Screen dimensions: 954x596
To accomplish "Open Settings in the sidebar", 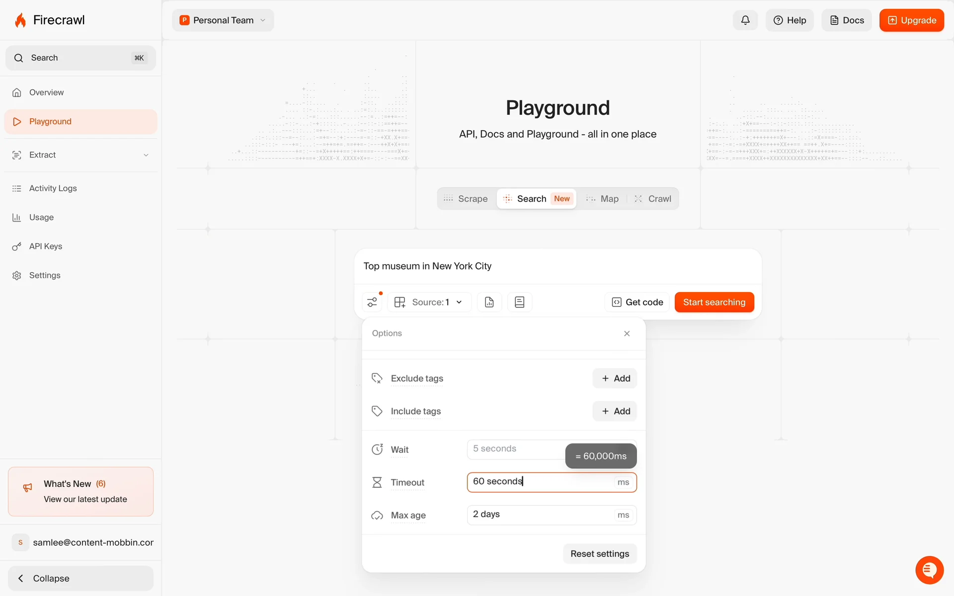I will click(x=45, y=275).
